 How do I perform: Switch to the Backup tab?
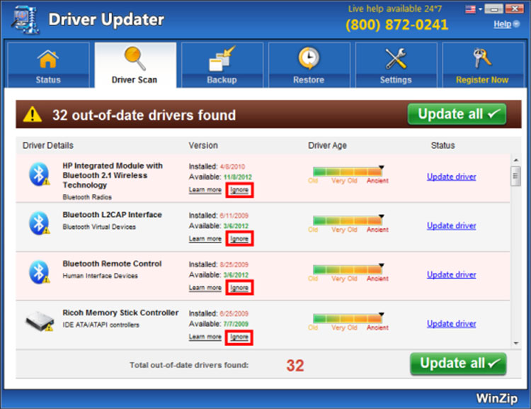[222, 65]
